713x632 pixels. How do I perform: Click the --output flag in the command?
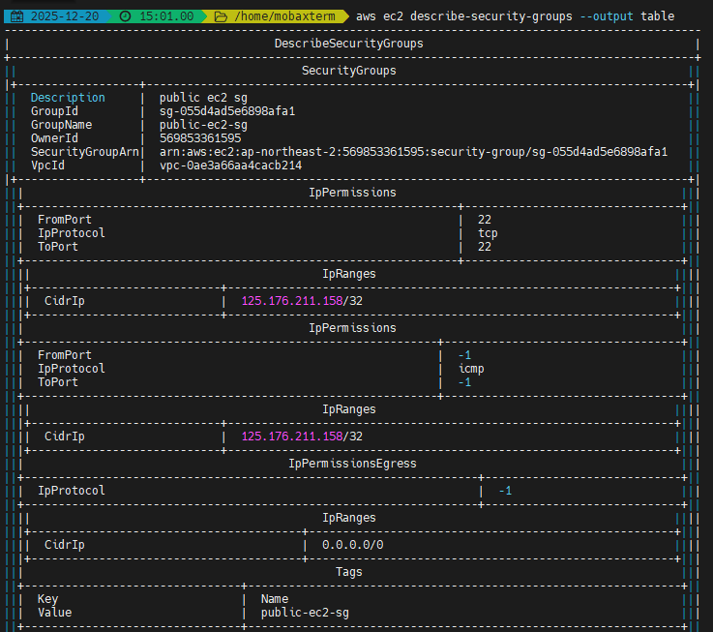point(607,16)
